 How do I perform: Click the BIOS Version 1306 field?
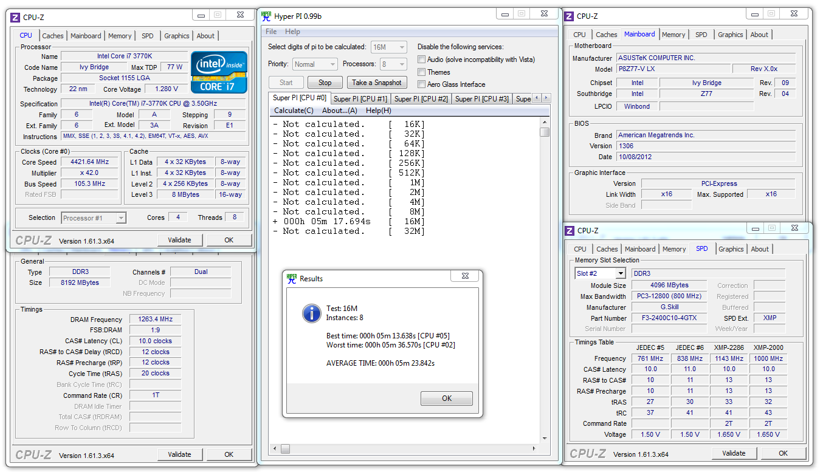tap(706, 146)
